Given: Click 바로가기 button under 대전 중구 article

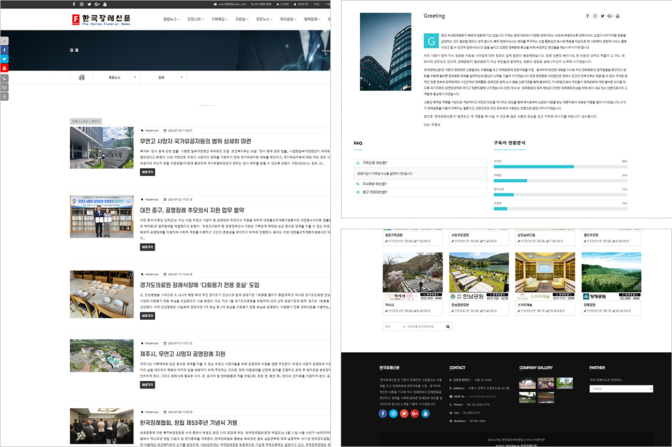Looking at the screenshot, I should [x=147, y=247].
